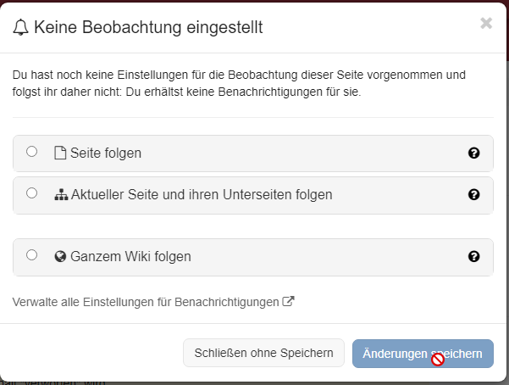The width and height of the screenshot is (509, 385).
Task: Select the Ganzem Wiki folgen radio button
Action: [x=32, y=255]
